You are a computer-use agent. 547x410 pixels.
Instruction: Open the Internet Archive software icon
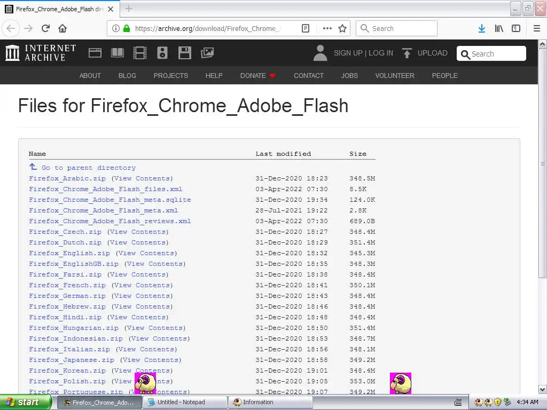(184, 53)
